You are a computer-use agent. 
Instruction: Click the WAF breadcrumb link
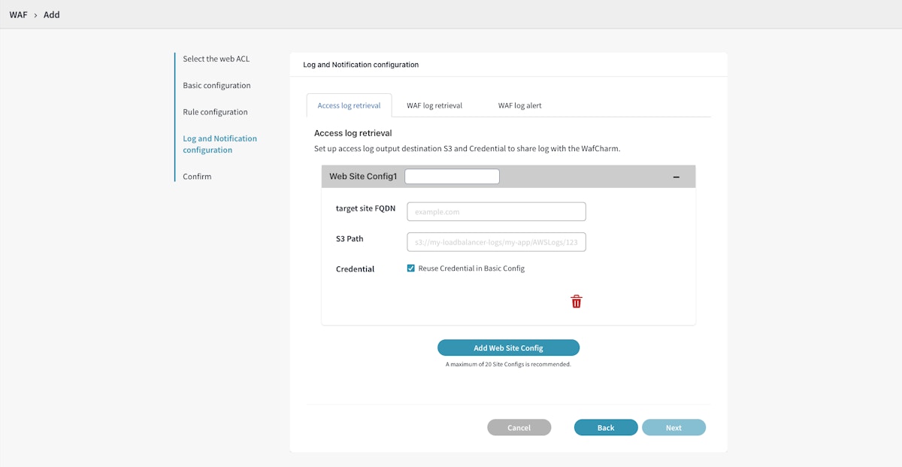18,14
